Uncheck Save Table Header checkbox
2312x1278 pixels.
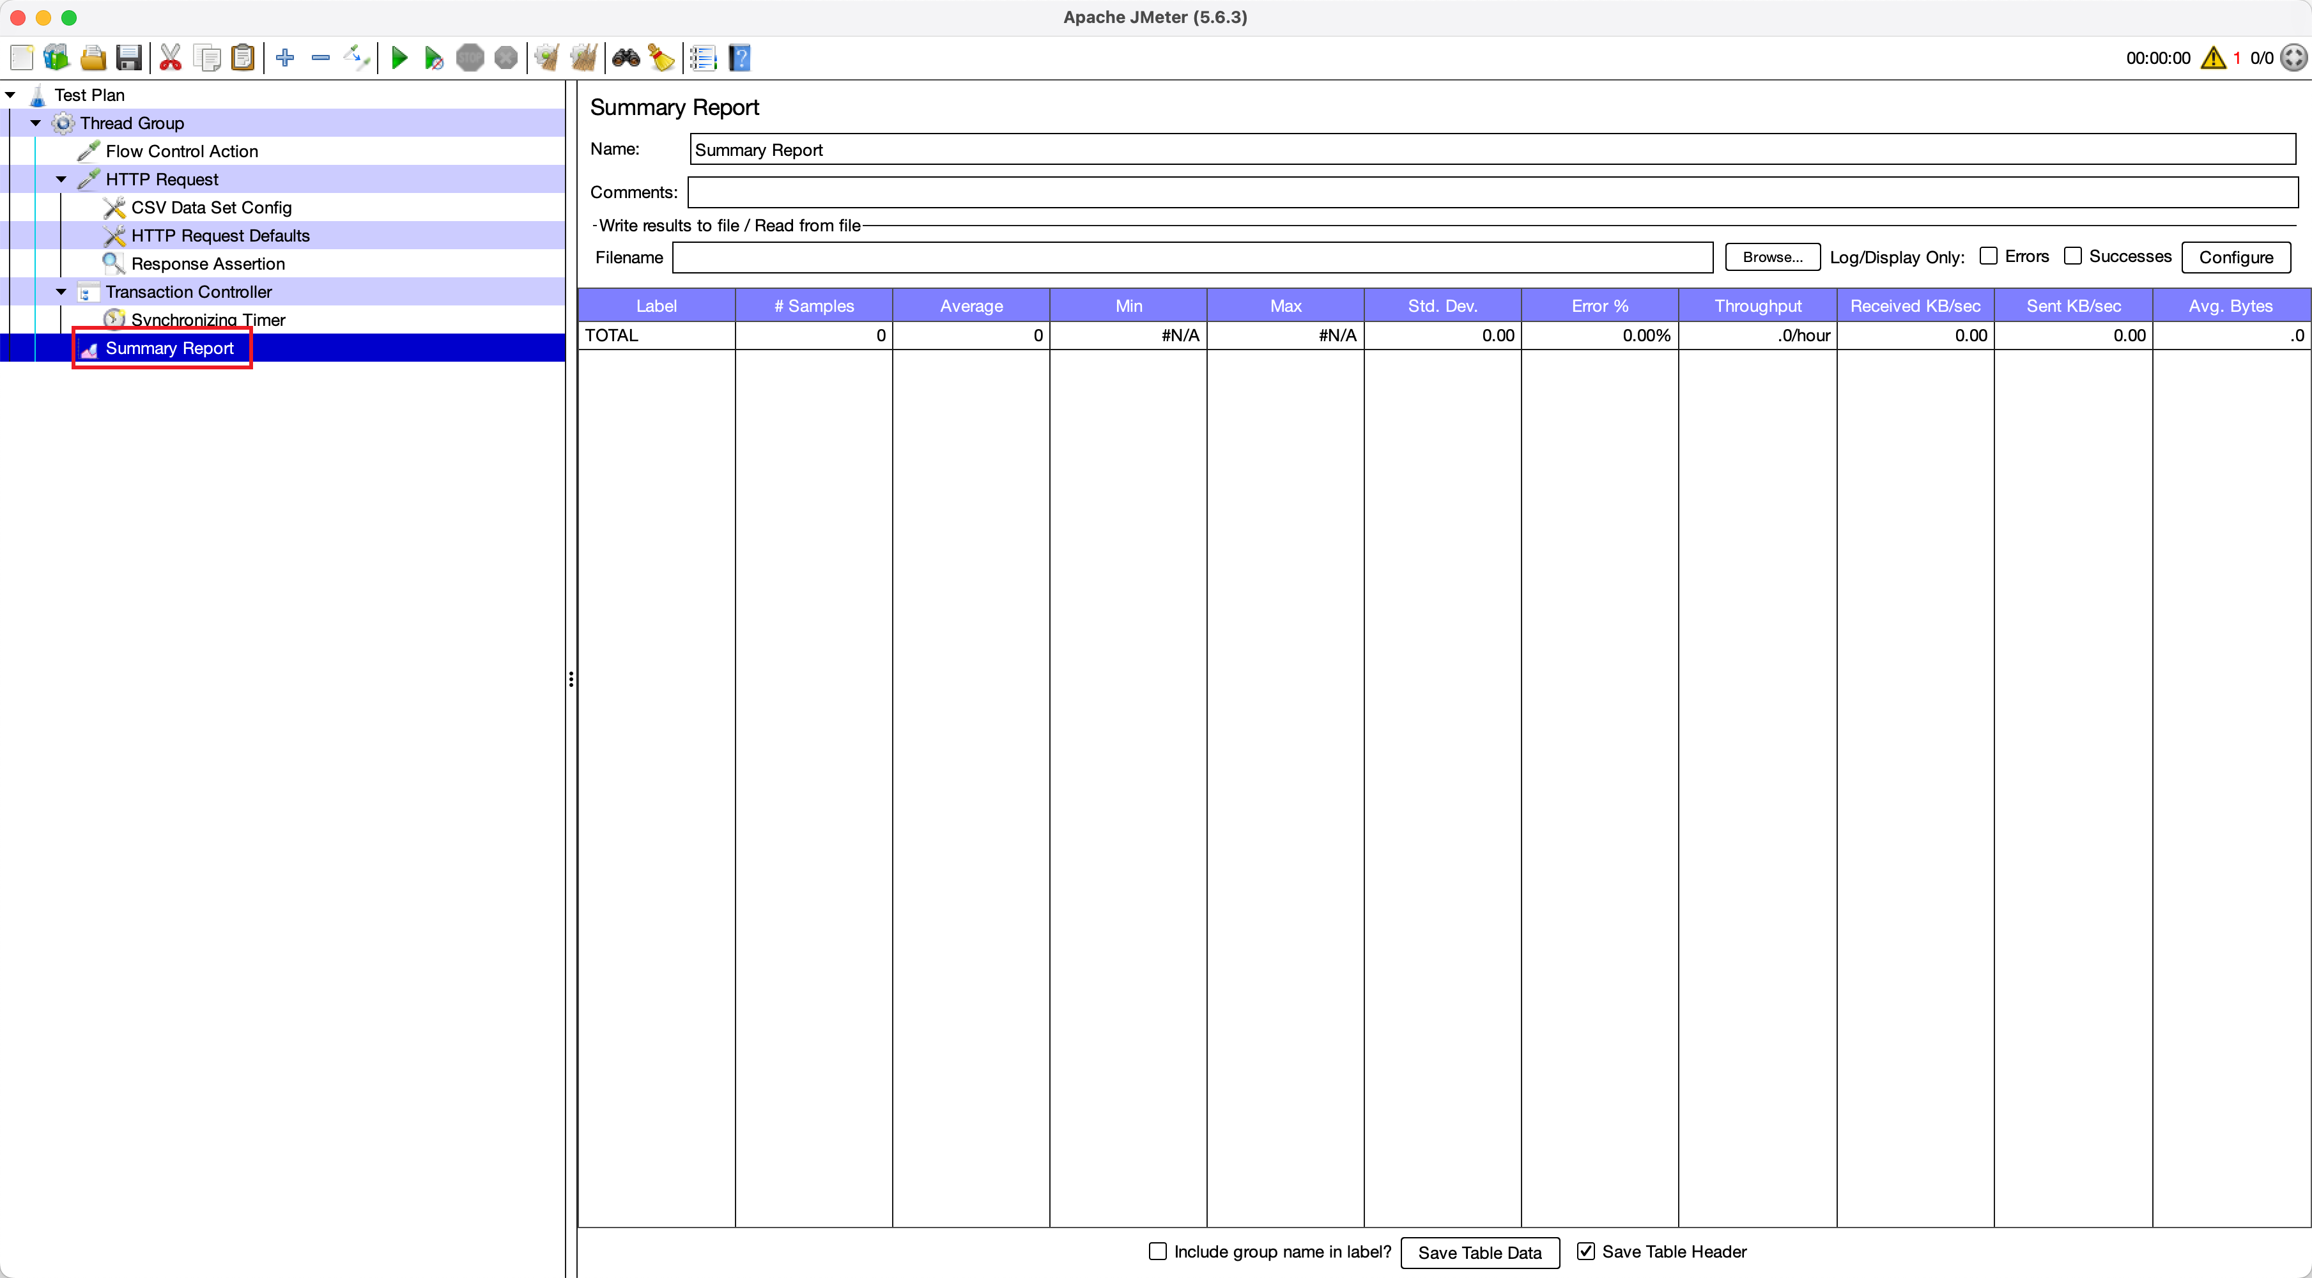pos(1586,1251)
